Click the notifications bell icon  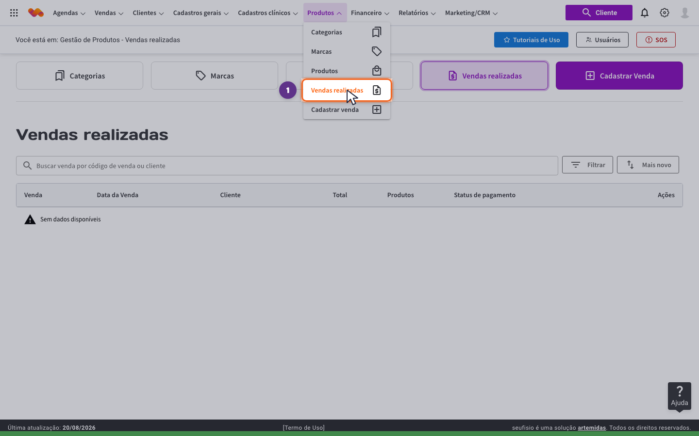pyautogui.click(x=645, y=13)
